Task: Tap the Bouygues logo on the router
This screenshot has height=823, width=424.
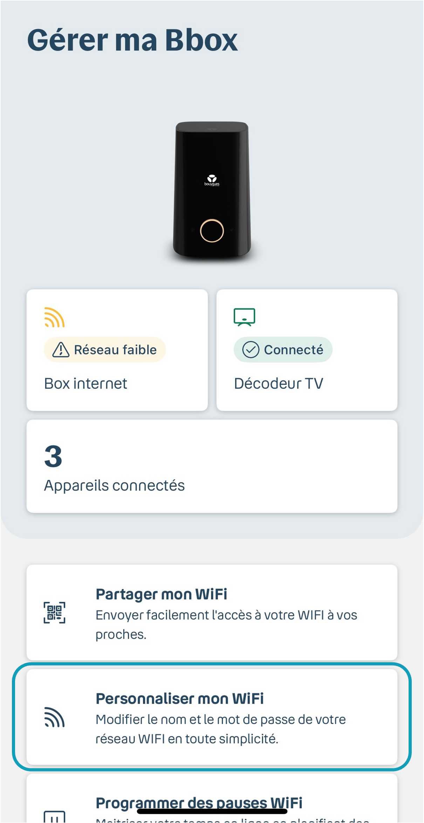Action: click(212, 180)
